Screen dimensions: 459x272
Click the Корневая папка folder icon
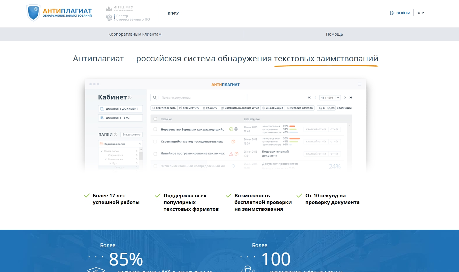[x=102, y=144]
